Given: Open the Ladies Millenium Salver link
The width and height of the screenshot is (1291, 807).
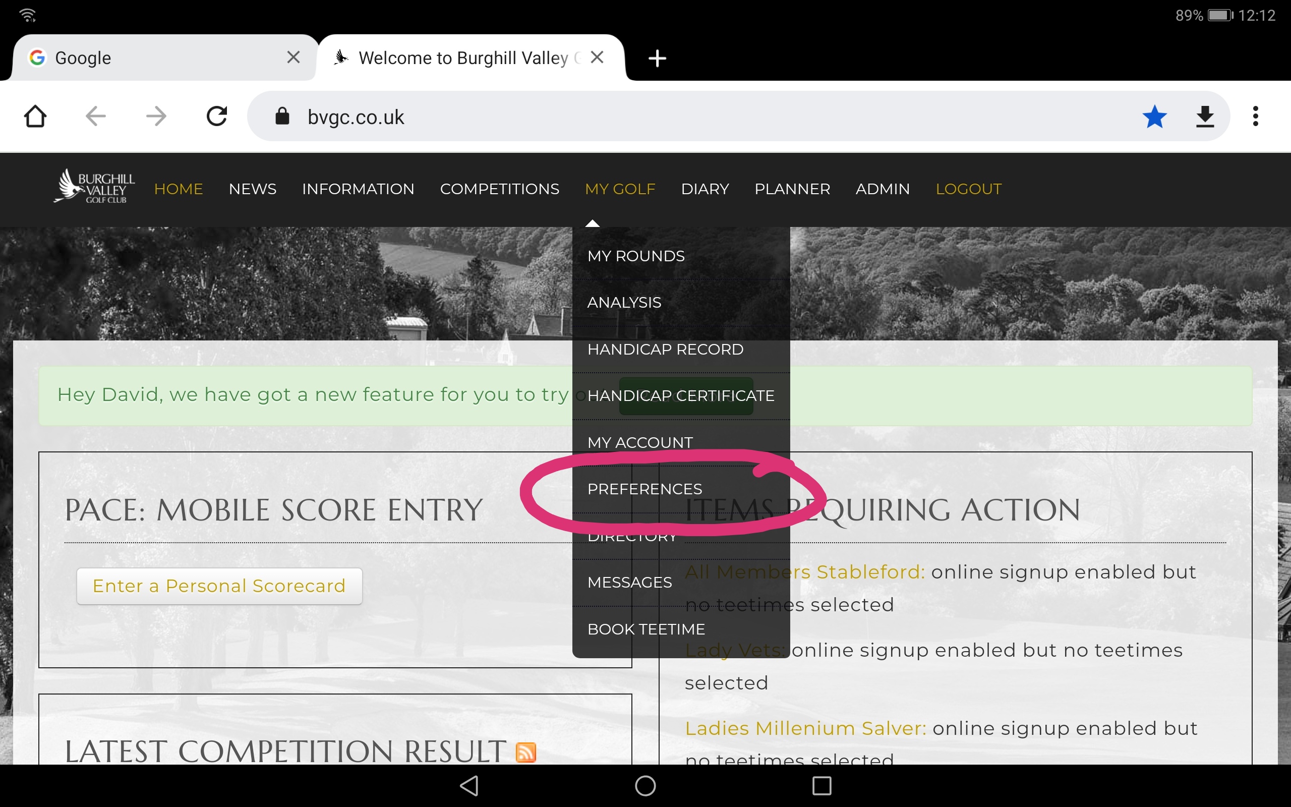Looking at the screenshot, I should click(x=805, y=728).
